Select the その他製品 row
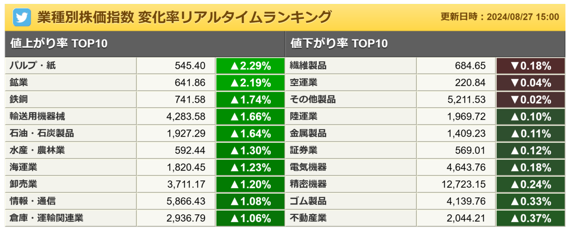Screen dimensions: 569x229 425,100
